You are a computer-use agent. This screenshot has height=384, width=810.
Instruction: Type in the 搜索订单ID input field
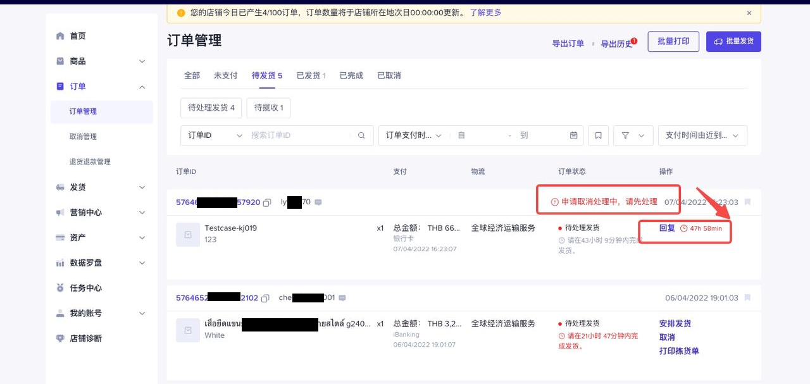[x=297, y=135]
